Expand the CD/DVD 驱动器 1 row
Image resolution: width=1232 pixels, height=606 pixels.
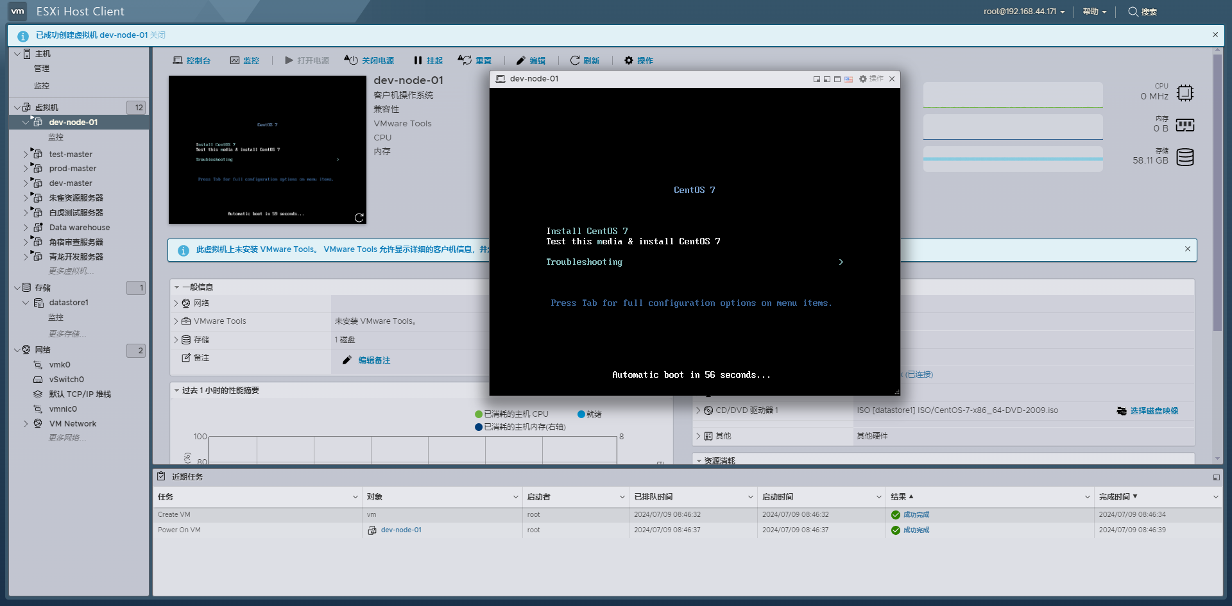click(698, 410)
